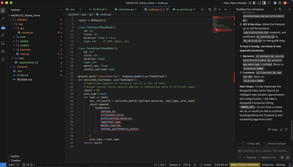The height and width of the screenshot is (167, 293).
Task: Open the browser icon in title bar
Action: (275, 3)
